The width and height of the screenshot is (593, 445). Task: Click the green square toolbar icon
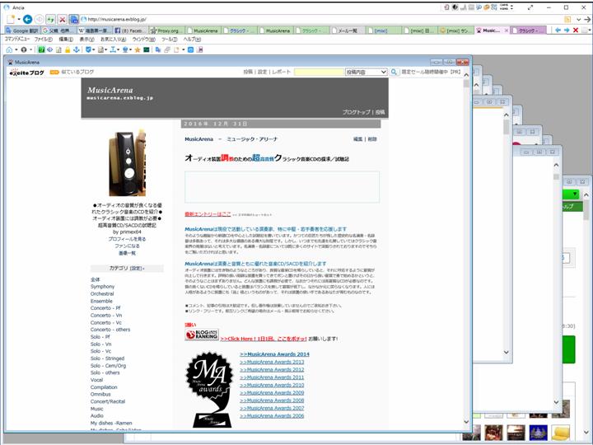coord(41,49)
